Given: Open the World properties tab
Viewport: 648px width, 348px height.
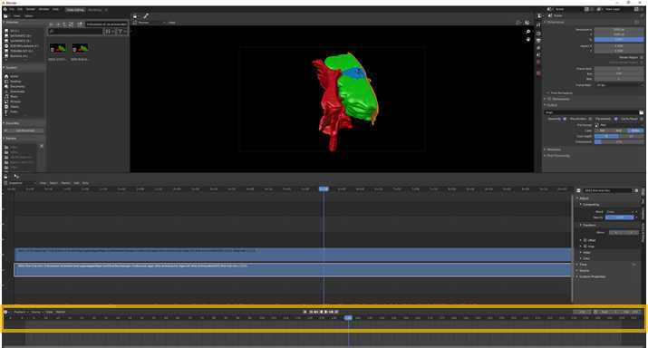Looking at the screenshot, I should [538, 62].
